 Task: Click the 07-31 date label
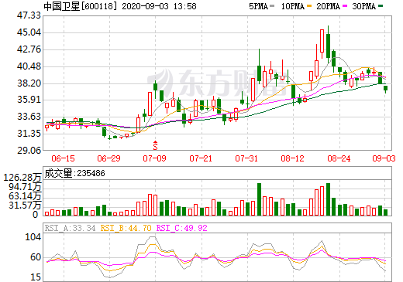[246, 158]
